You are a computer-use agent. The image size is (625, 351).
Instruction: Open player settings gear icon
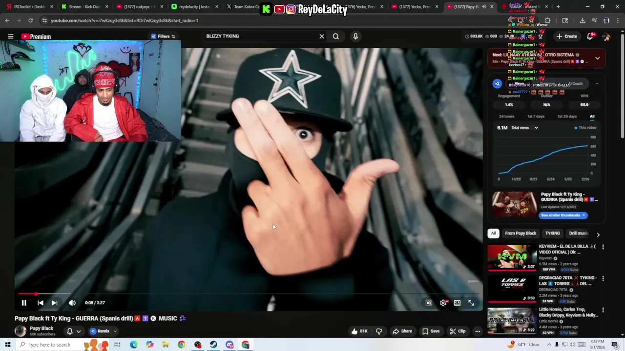pyautogui.click(x=443, y=303)
